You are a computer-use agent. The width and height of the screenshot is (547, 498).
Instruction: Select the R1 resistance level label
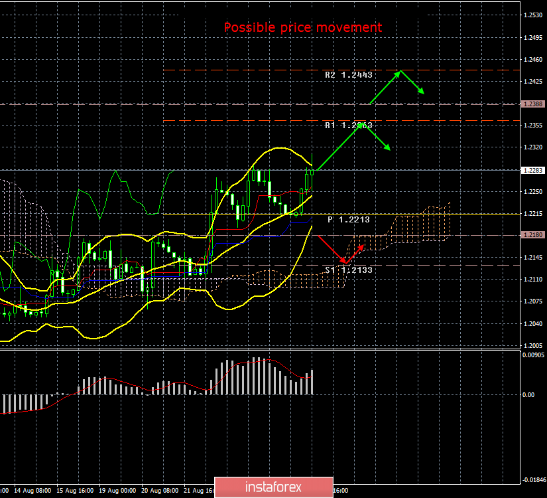[349, 125]
